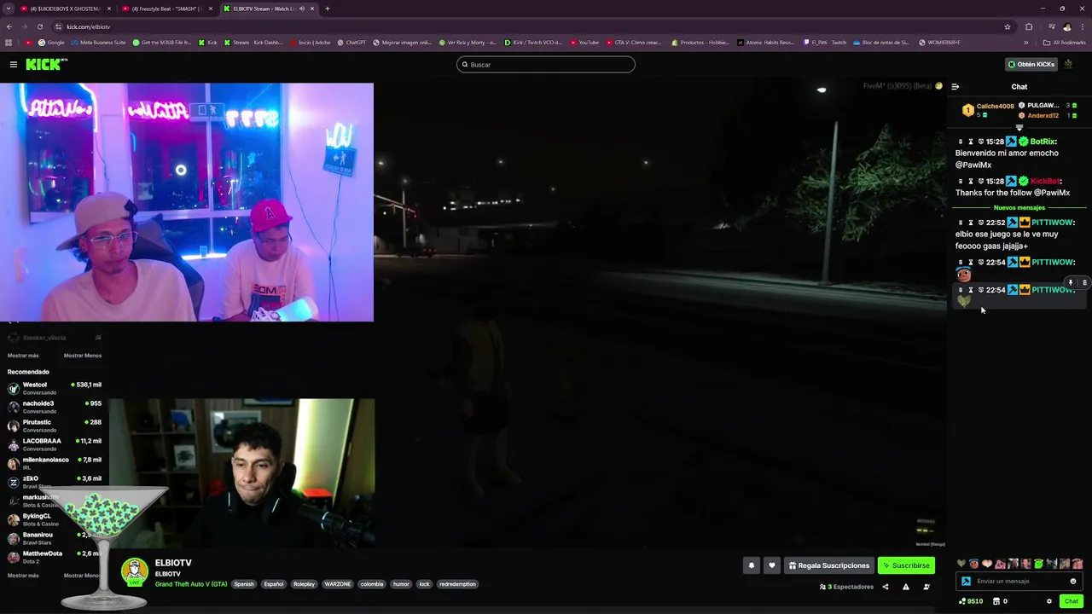This screenshot has width=1092, height=614.
Task: Select the Español tag
Action: tap(273, 584)
